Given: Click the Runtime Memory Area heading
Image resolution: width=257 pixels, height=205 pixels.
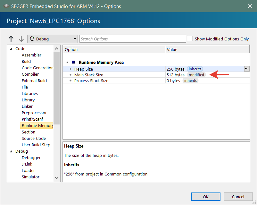Looking at the screenshot, I should tap(101, 62).
